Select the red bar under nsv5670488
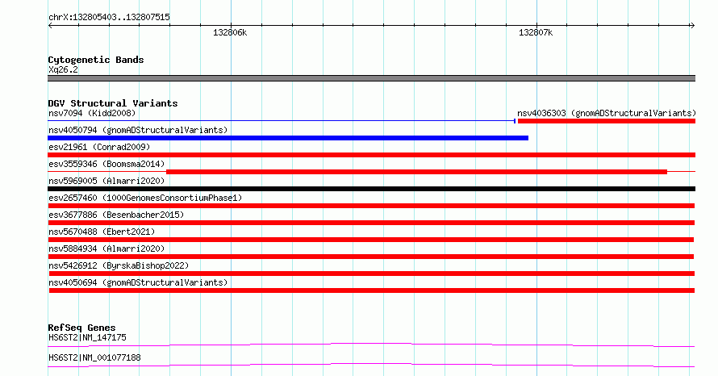 coord(371,240)
